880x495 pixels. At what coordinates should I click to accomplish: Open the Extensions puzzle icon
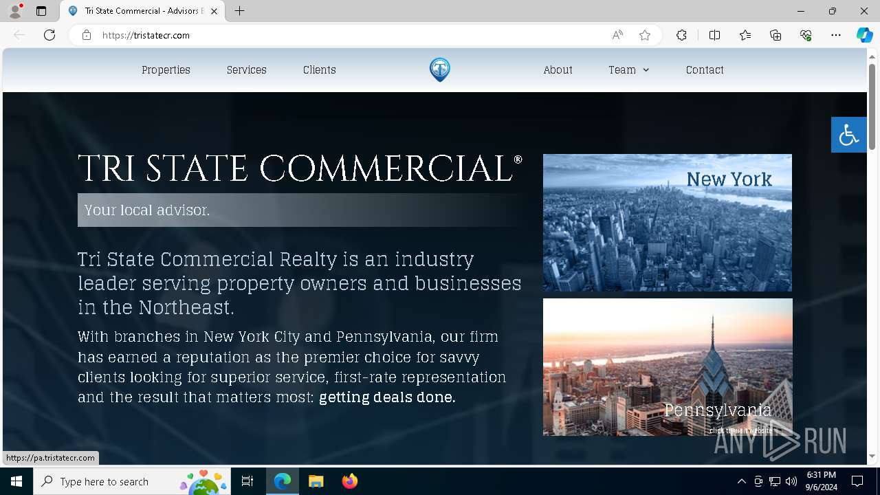coord(681,35)
